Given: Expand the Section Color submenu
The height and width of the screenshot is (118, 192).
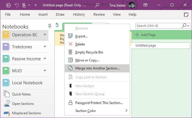Looking at the screenshot, I should [97, 111].
